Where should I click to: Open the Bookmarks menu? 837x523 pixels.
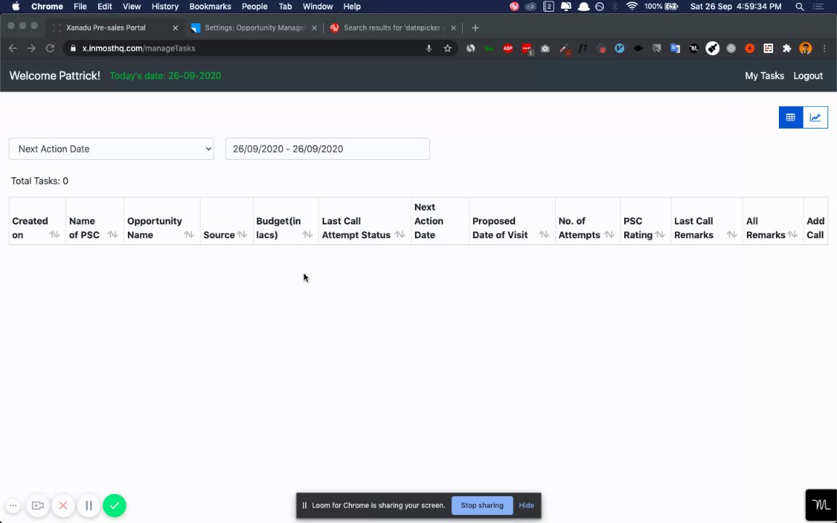[210, 7]
